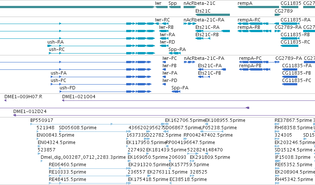Image resolution: width=315 pixels, height=185 pixels.
Task: Click transcript ush-RA label
Action: [56, 42]
